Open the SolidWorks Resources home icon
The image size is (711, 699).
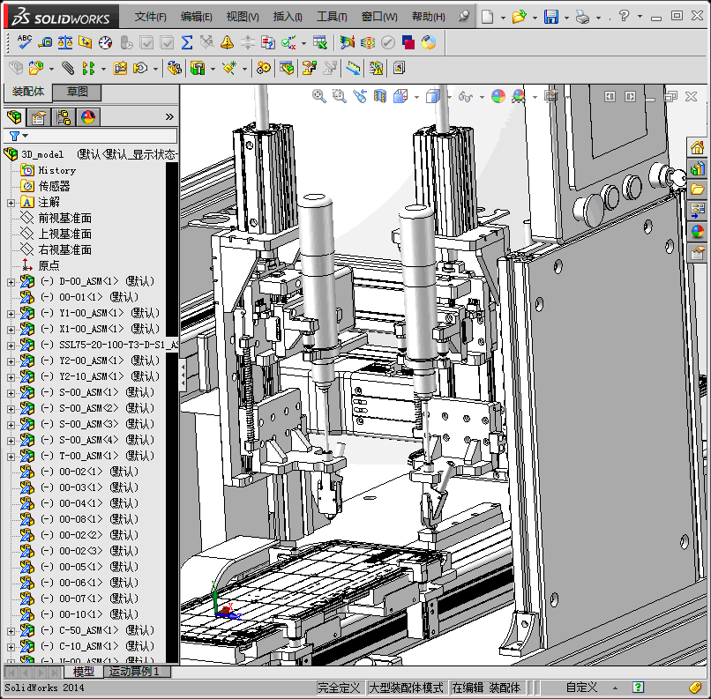tap(697, 147)
